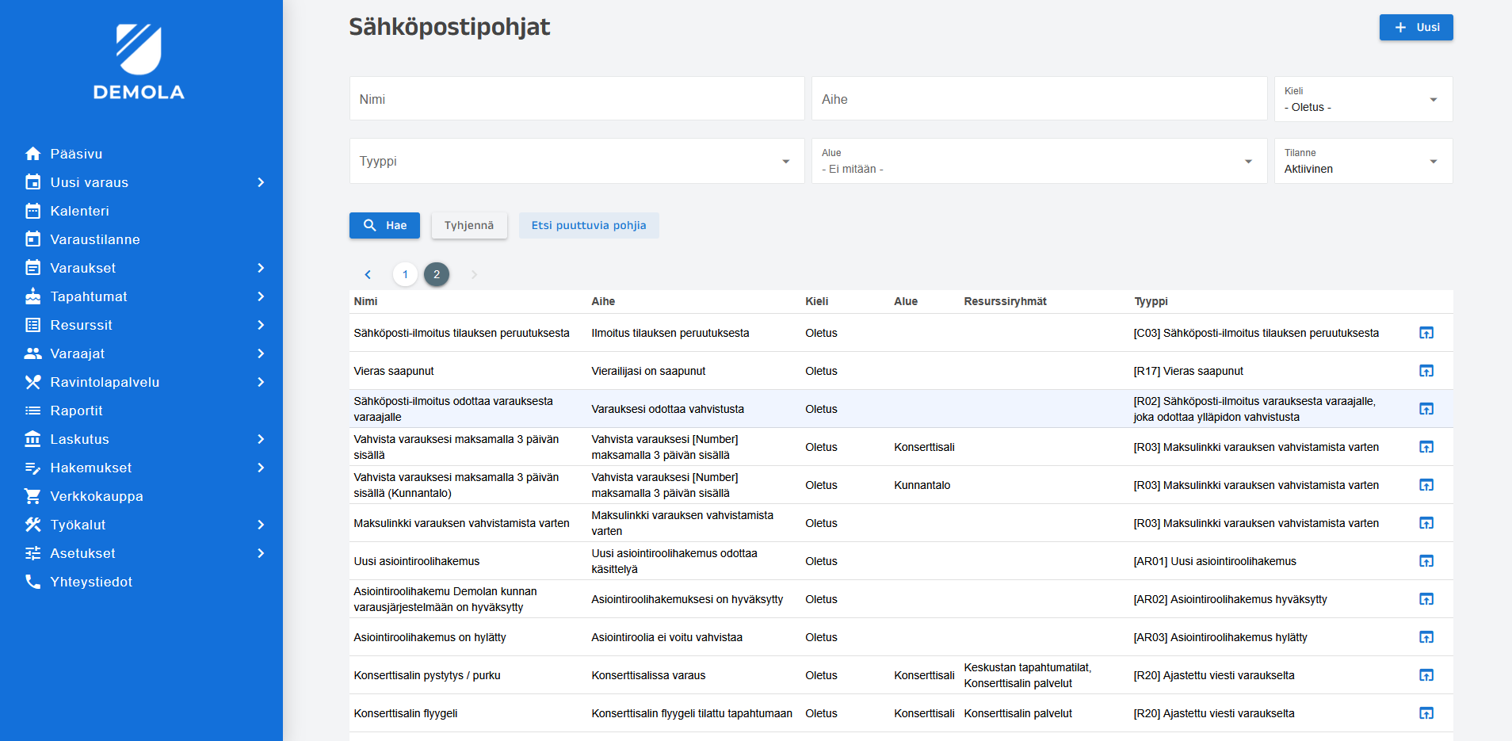Image resolution: width=1512 pixels, height=741 pixels.
Task: Open the Tilanne dropdown showing Aktiivinen
Action: 1363,161
